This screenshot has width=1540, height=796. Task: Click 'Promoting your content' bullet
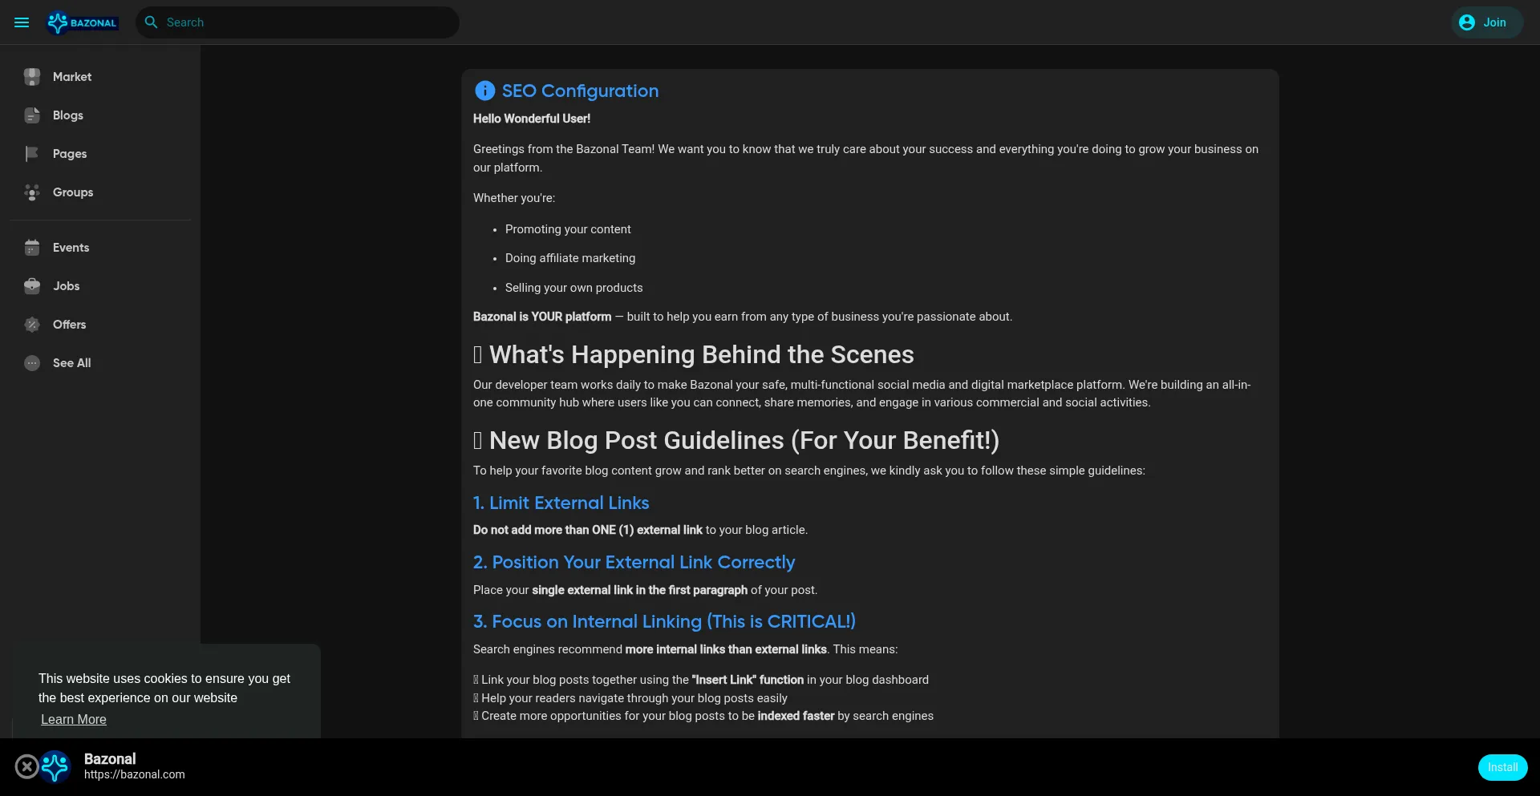pyautogui.click(x=568, y=229)
